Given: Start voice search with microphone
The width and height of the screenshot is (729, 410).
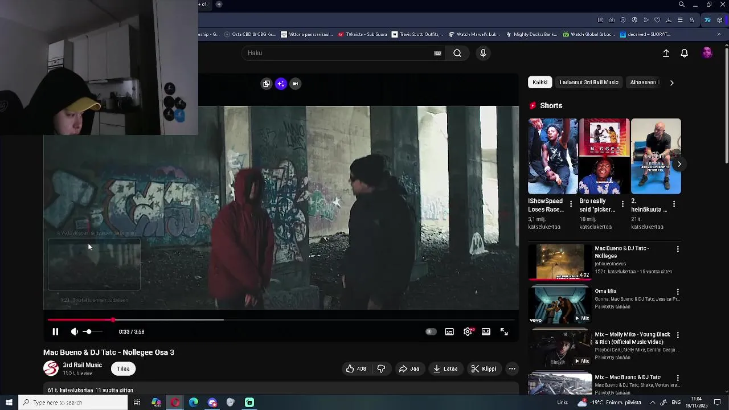Looking at the screenshot, I should (483, 53).
